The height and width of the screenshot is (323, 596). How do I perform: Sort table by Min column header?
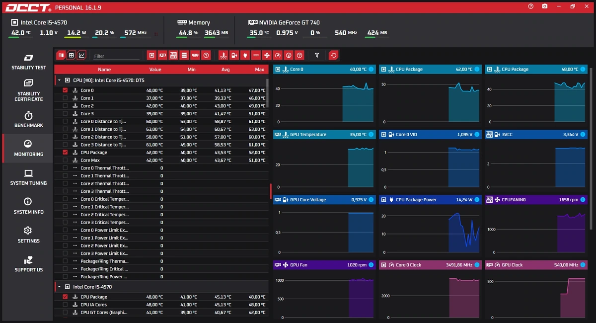pyautogui.click(x=191, y=70)
